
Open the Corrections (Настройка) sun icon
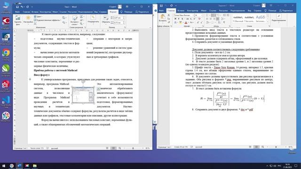(28, 20)
